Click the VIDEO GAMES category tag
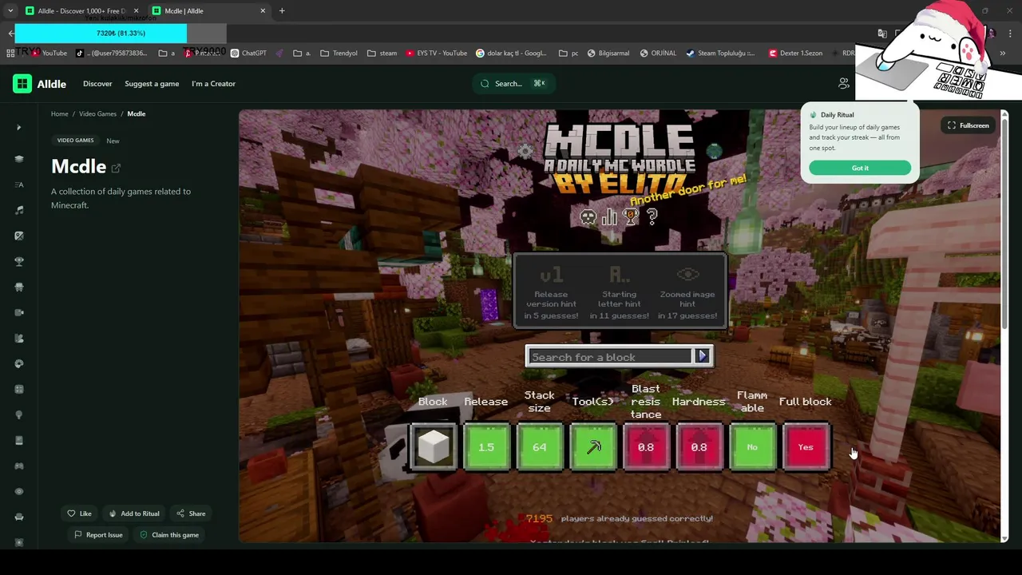1022x575 pixels. coord(75,141)
